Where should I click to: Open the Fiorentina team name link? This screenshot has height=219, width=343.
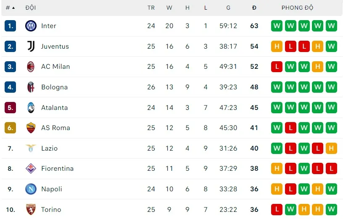tap(57, 169)
